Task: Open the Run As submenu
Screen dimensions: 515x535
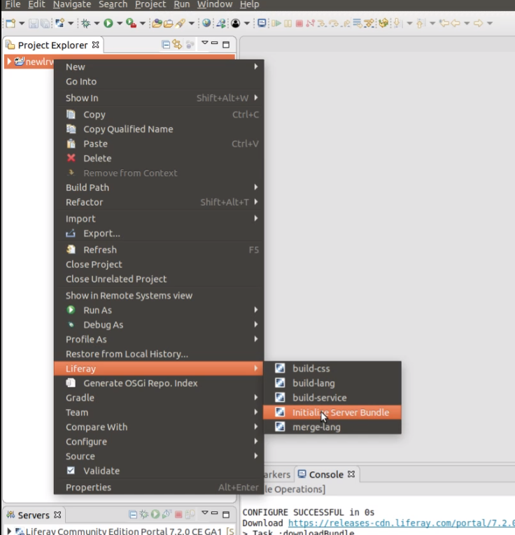Action: [x=159, y=310]
